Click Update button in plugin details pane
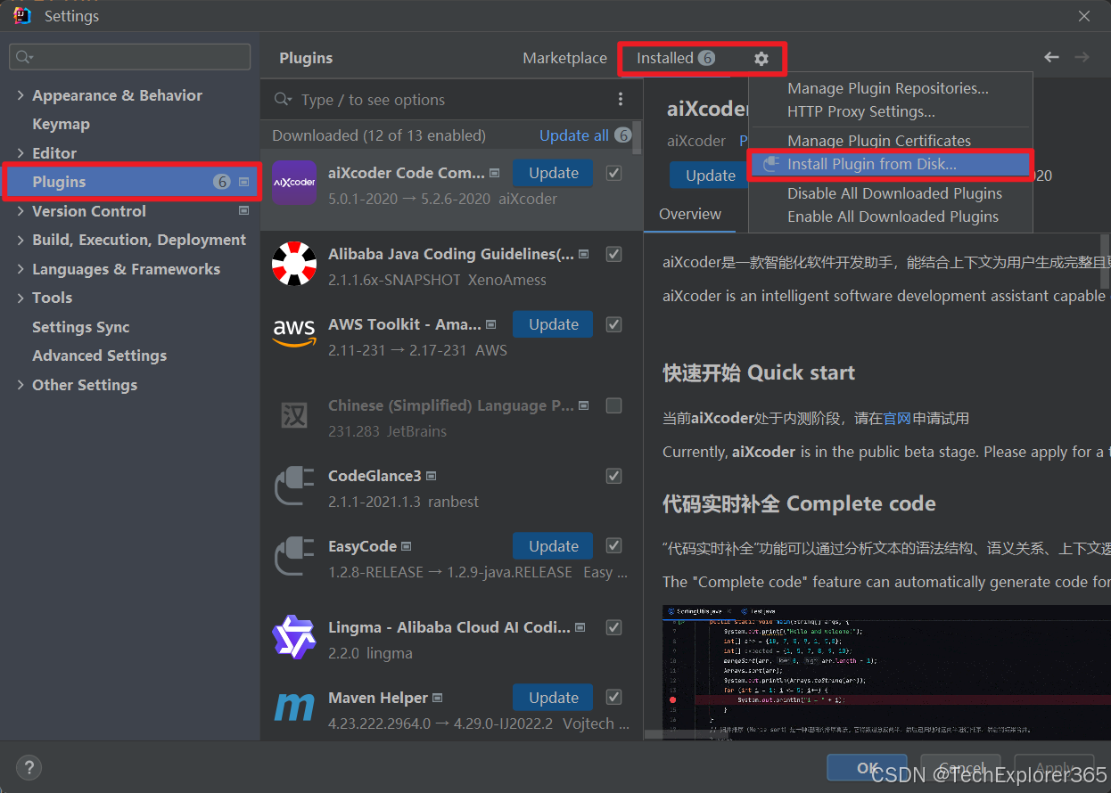The width and height of the screenshot is (1111, 793). [710, 176]
